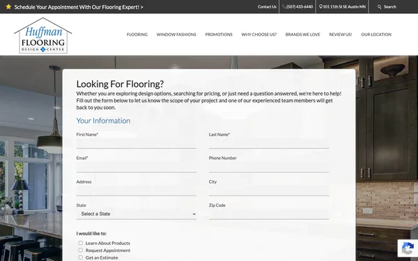This screenshot has height=261, width=418.
Task: Open the Select a State dropdown
Action: 137,214
